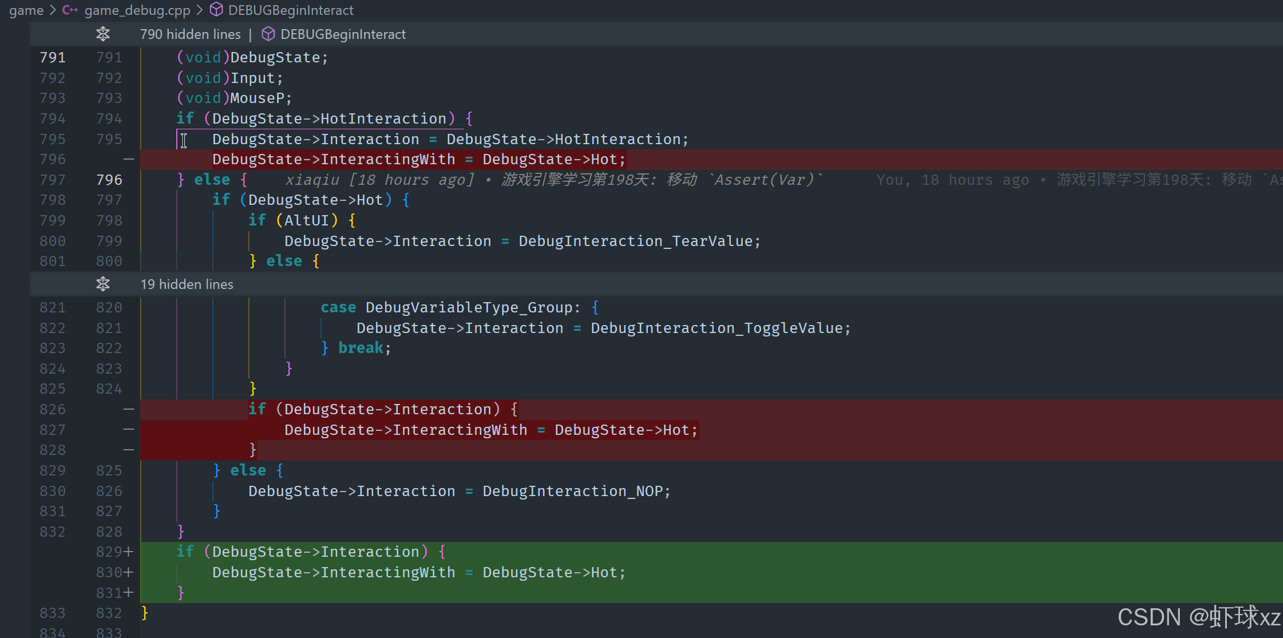Click the C++ file icon in breadcrumb

pyautogui.click(x=70, y=10)
